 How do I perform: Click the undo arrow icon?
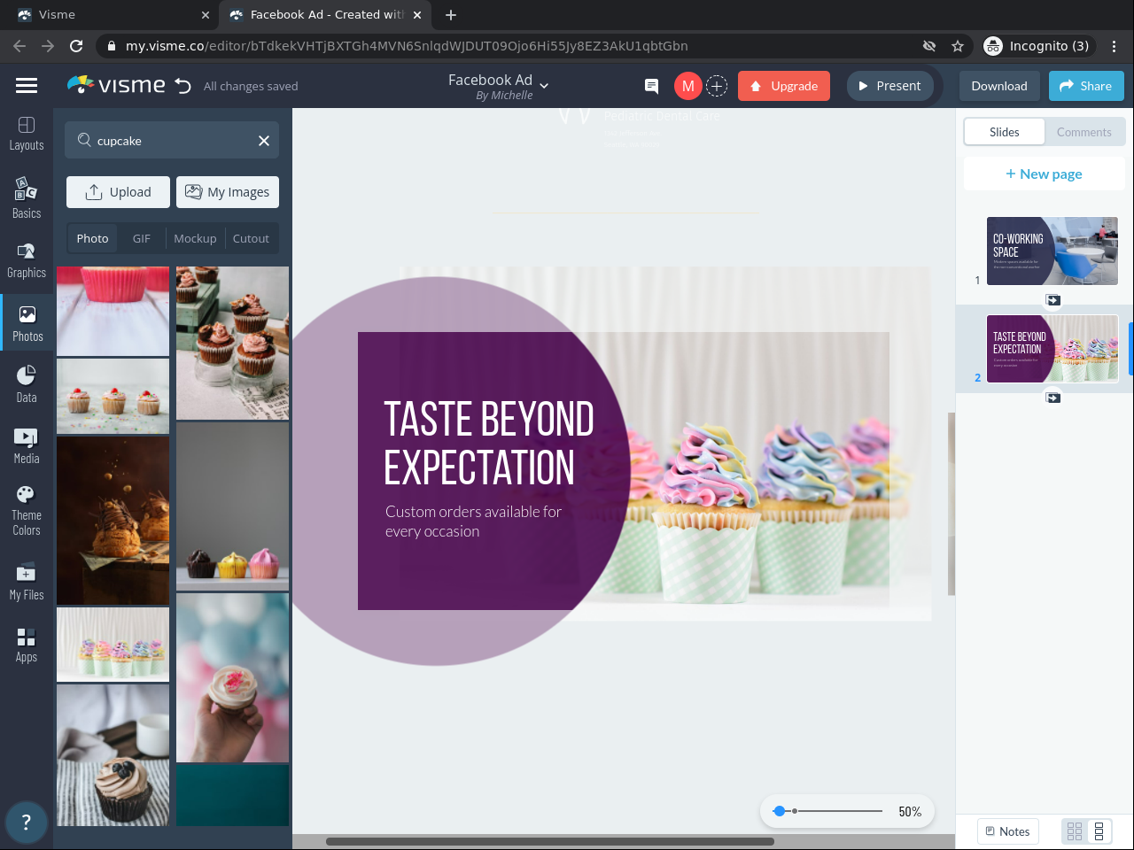tap(183, 86)
